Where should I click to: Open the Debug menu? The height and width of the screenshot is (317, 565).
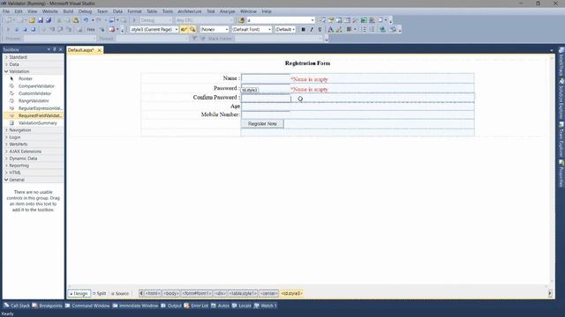click(85, 11)
